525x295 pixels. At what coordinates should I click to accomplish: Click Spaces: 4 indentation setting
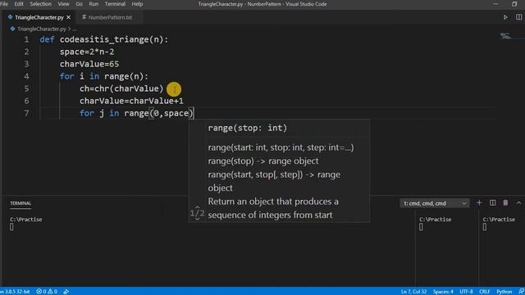pyautogui.click(x=443, y=292)
